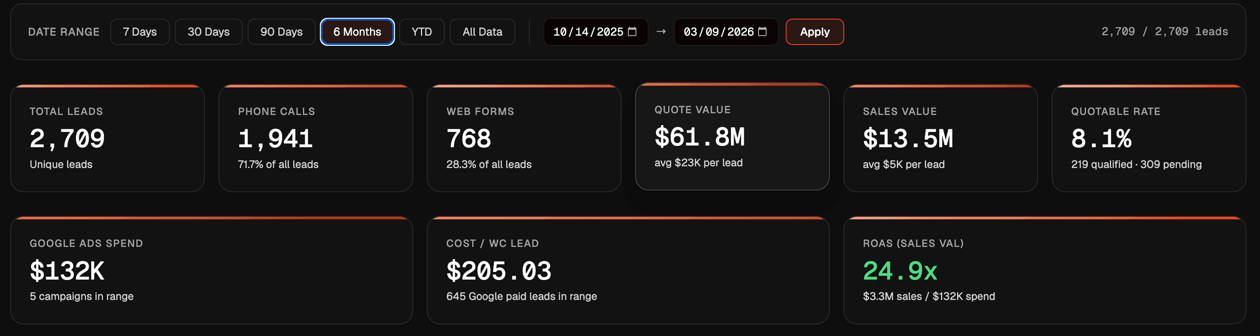Open the start date calendar picker icon
Screen dimensions: 1260x336
click(632, 32)
